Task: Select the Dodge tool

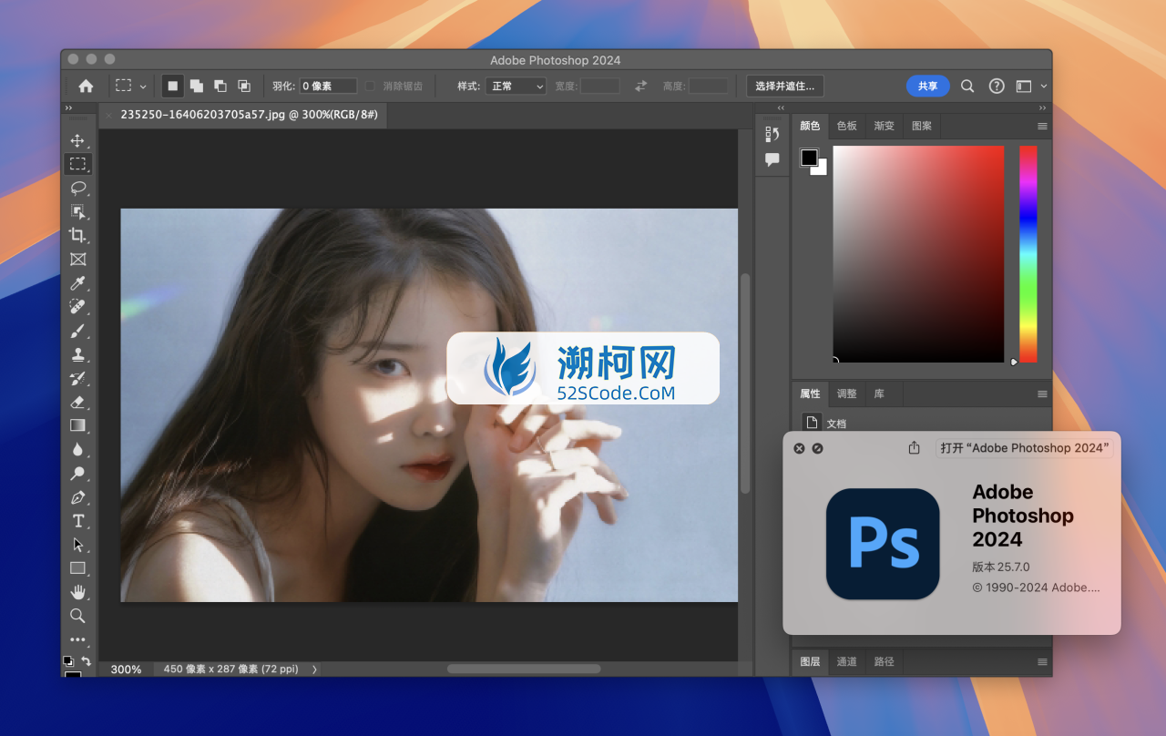Action: [77, 474]
